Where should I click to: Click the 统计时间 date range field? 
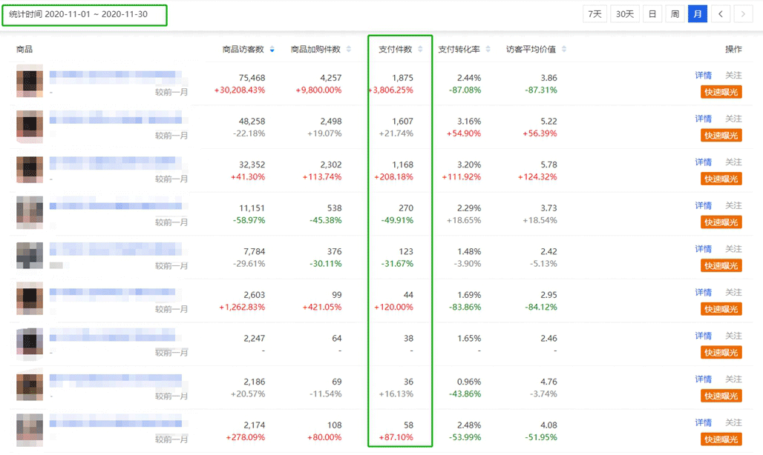pyautogui.click(x=84, y=15)
